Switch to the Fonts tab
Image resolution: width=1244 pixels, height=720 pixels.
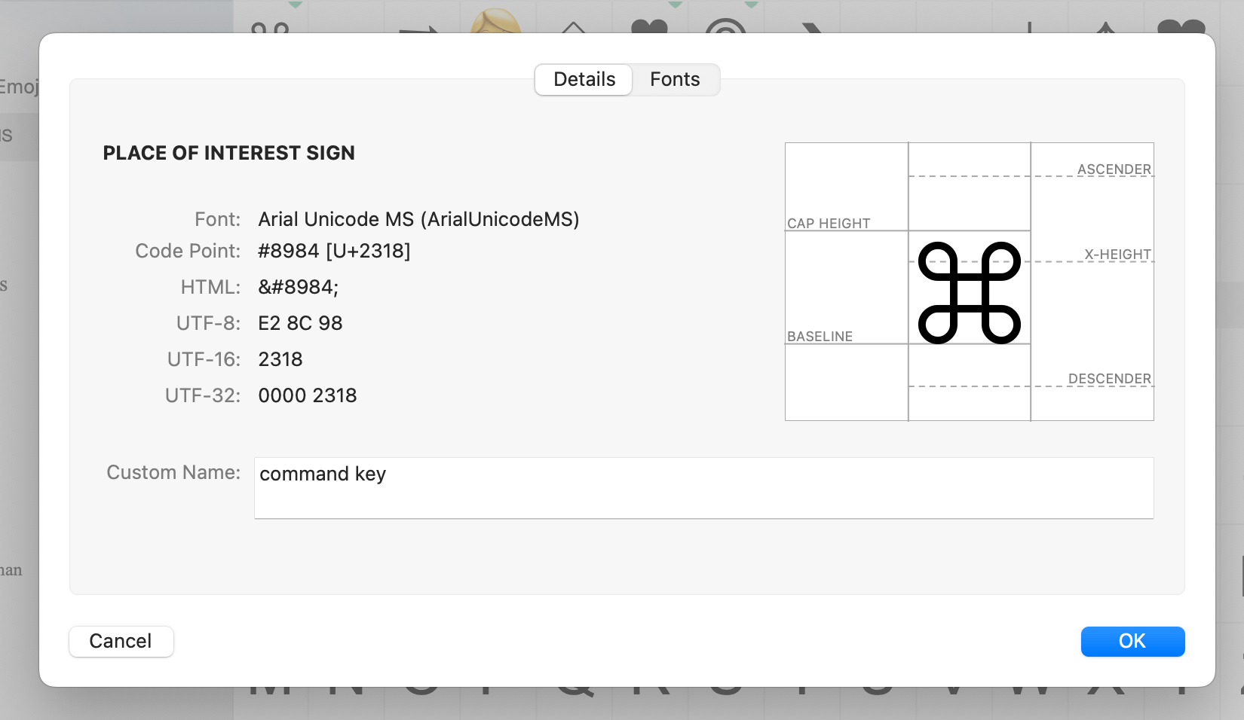675,80
